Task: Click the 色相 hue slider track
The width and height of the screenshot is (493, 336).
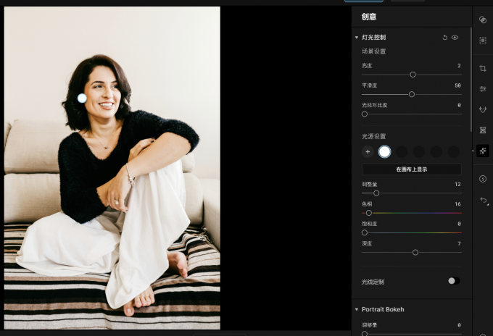Action: pyautogui.click(x=412, y=213)
